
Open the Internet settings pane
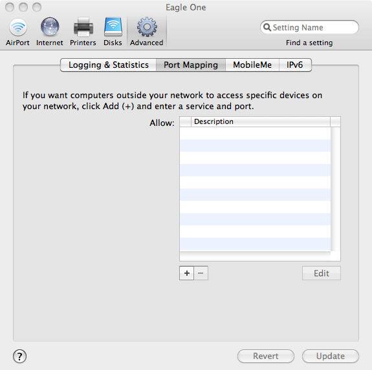click(x=50, y=32)
